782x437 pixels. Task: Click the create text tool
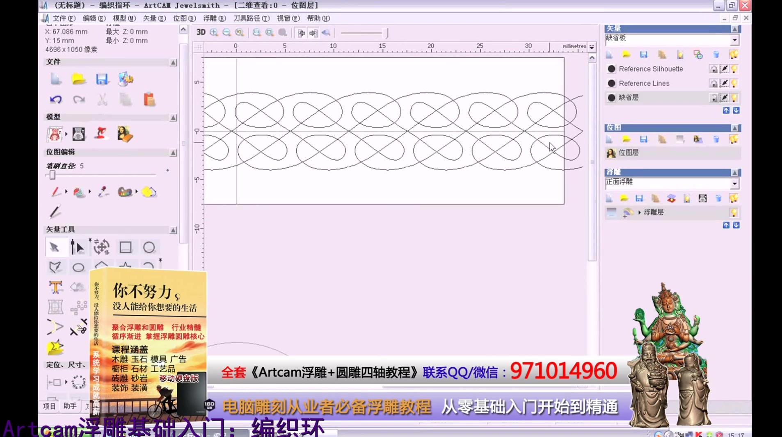tap(55, 287)
